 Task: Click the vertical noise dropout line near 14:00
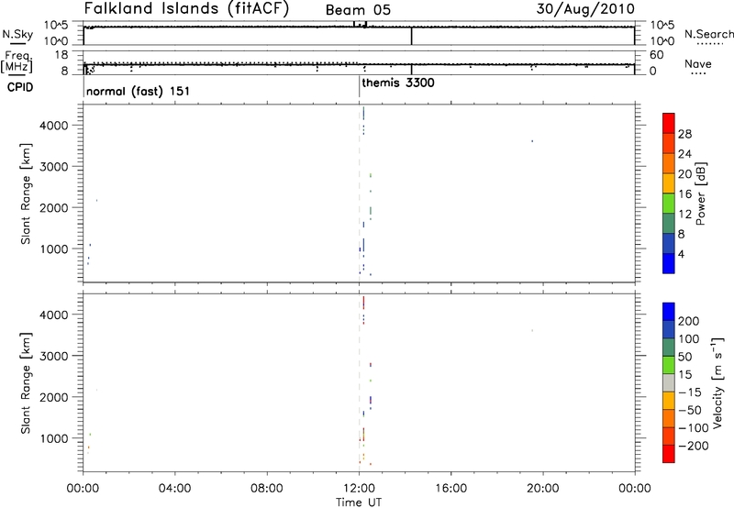tap(411, 36)
